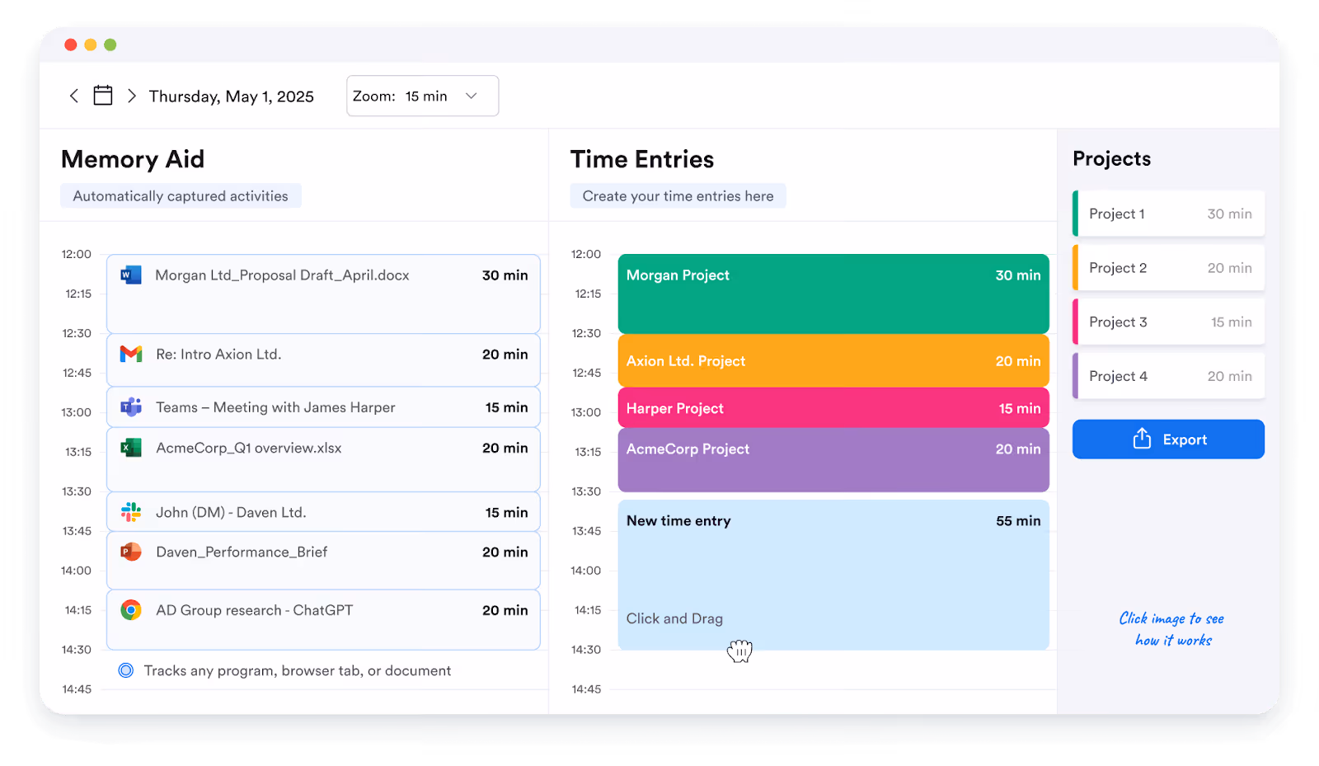
Task: Click 'AcmeCorp_Q1 overview.xlsx' activity
Action: pyautogui.click(x=323, y=459)
